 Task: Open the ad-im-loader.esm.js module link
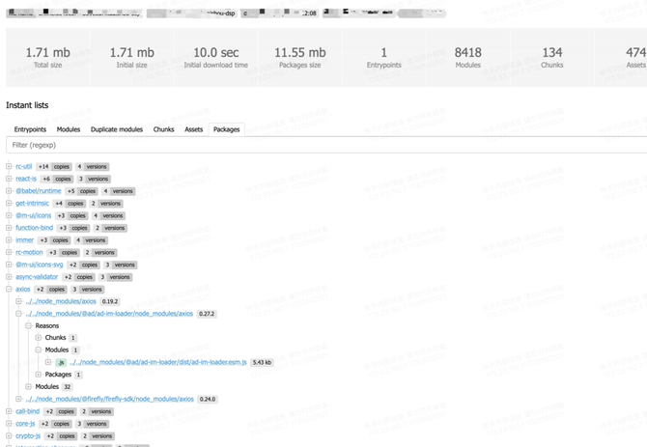[x=158, y=362]
